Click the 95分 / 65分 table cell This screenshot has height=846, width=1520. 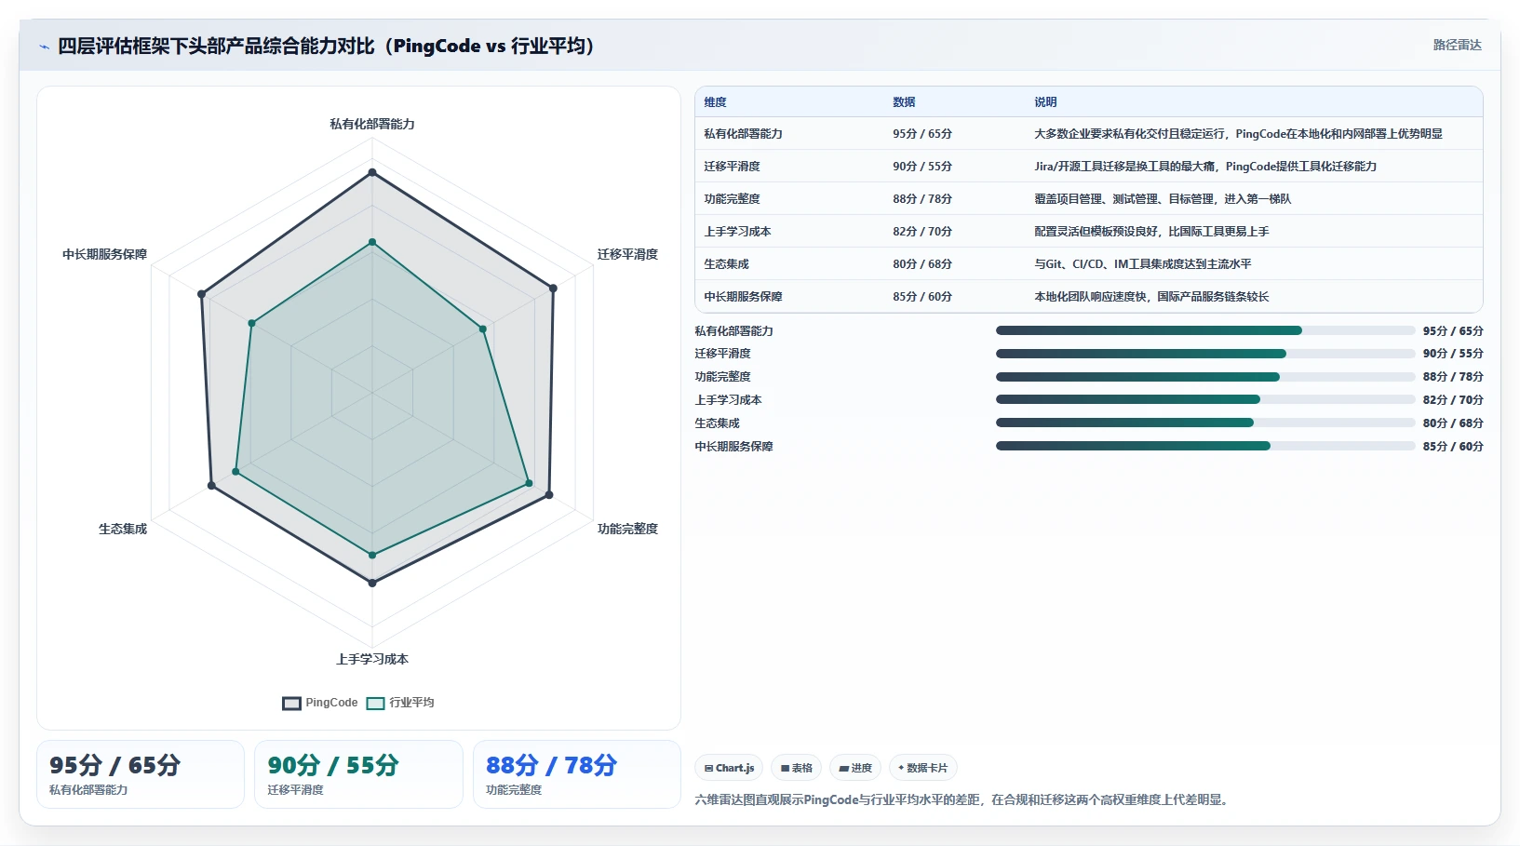pyautogui.click(x=922, y=134)
